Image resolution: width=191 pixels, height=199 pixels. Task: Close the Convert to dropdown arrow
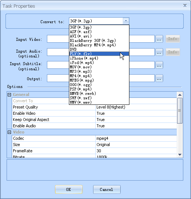pos(126,21)
